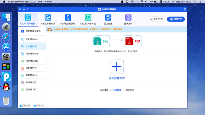Switch to 其他文件转PDF tab
205x115 pixels.
click(x=48, y=19)
